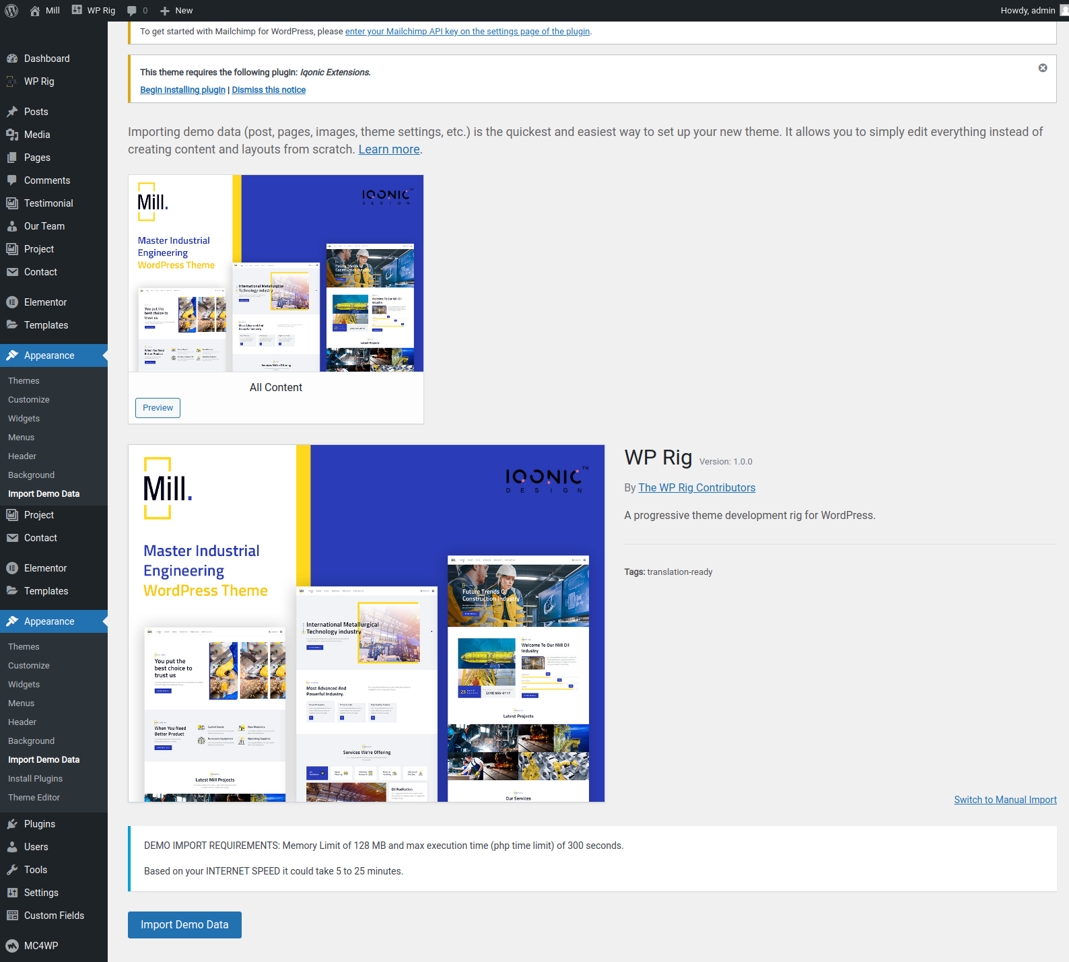The width and height of the screenshot is (1069, 962).
Task: Open the first Templates folder icon
Action: pos(12,325)
